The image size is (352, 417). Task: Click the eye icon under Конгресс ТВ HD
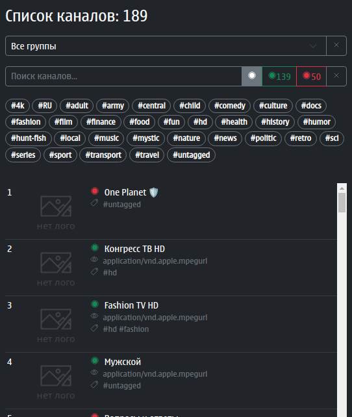click(x=94, y=259)
